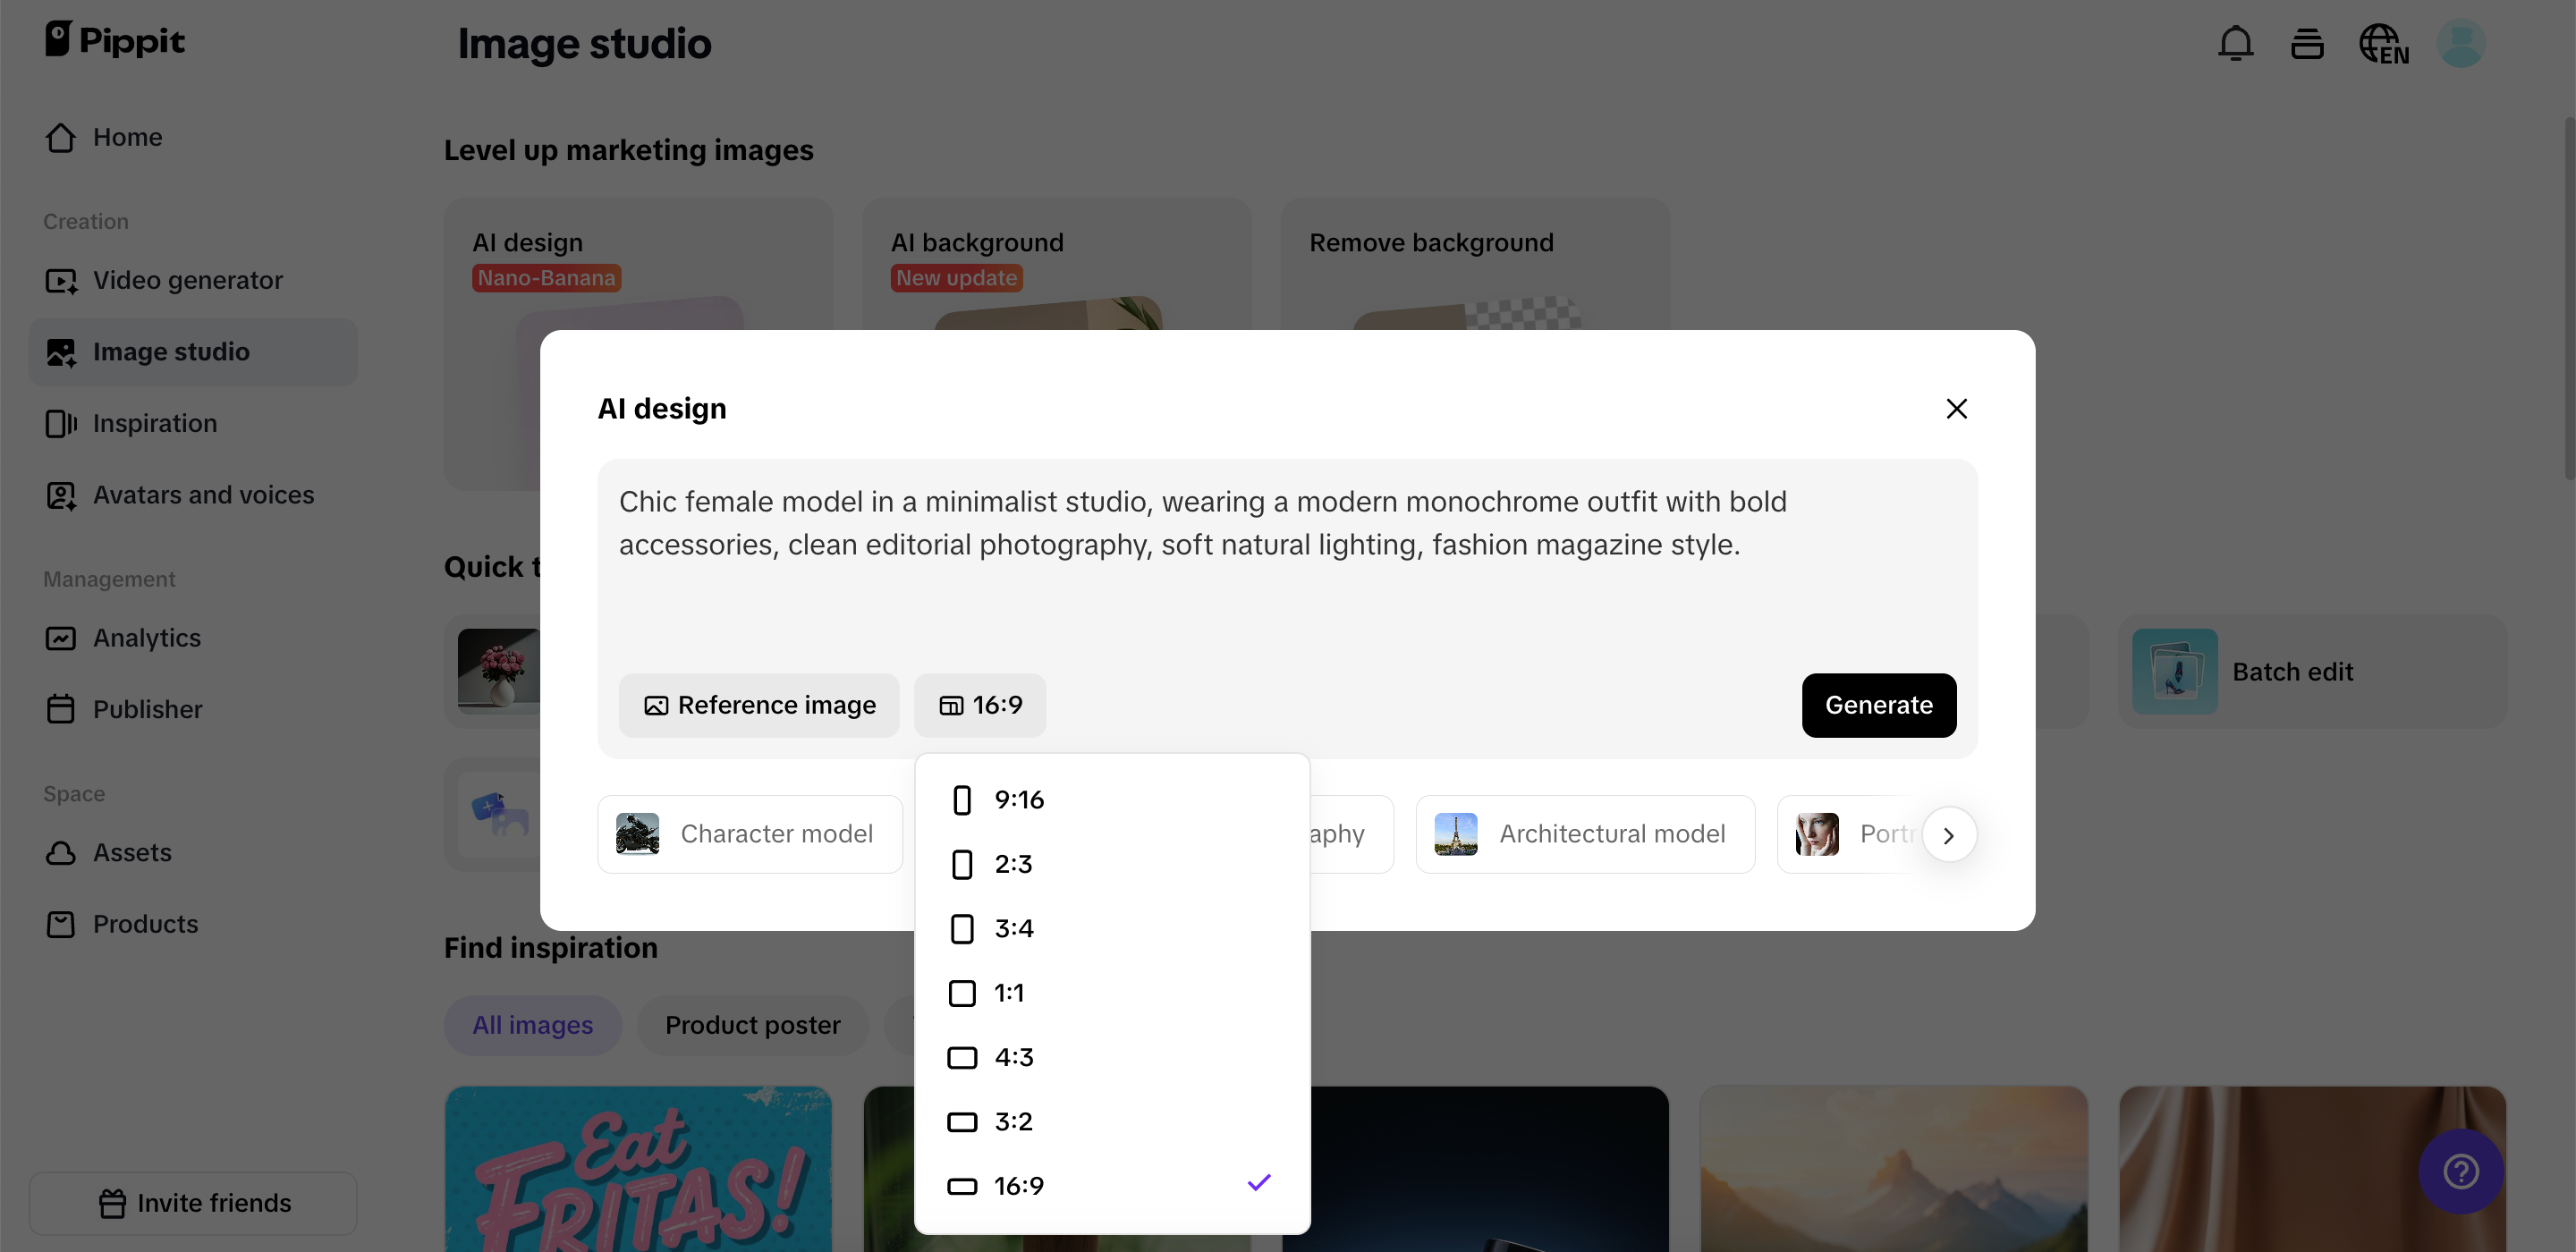Screen dimensions: 2576x1252
Task: Collapse the 16:9 aspect ratio dropdown
Action: coord(980,705)
